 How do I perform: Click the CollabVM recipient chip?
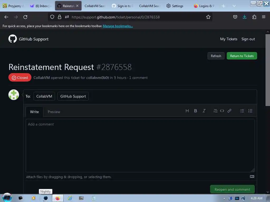(x=44, y=96)
